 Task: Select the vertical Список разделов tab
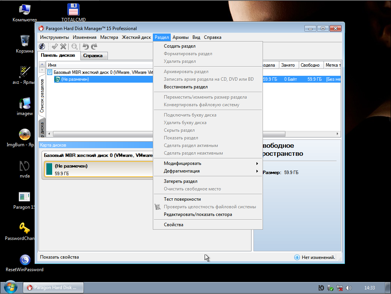click(x=42, y=96)
